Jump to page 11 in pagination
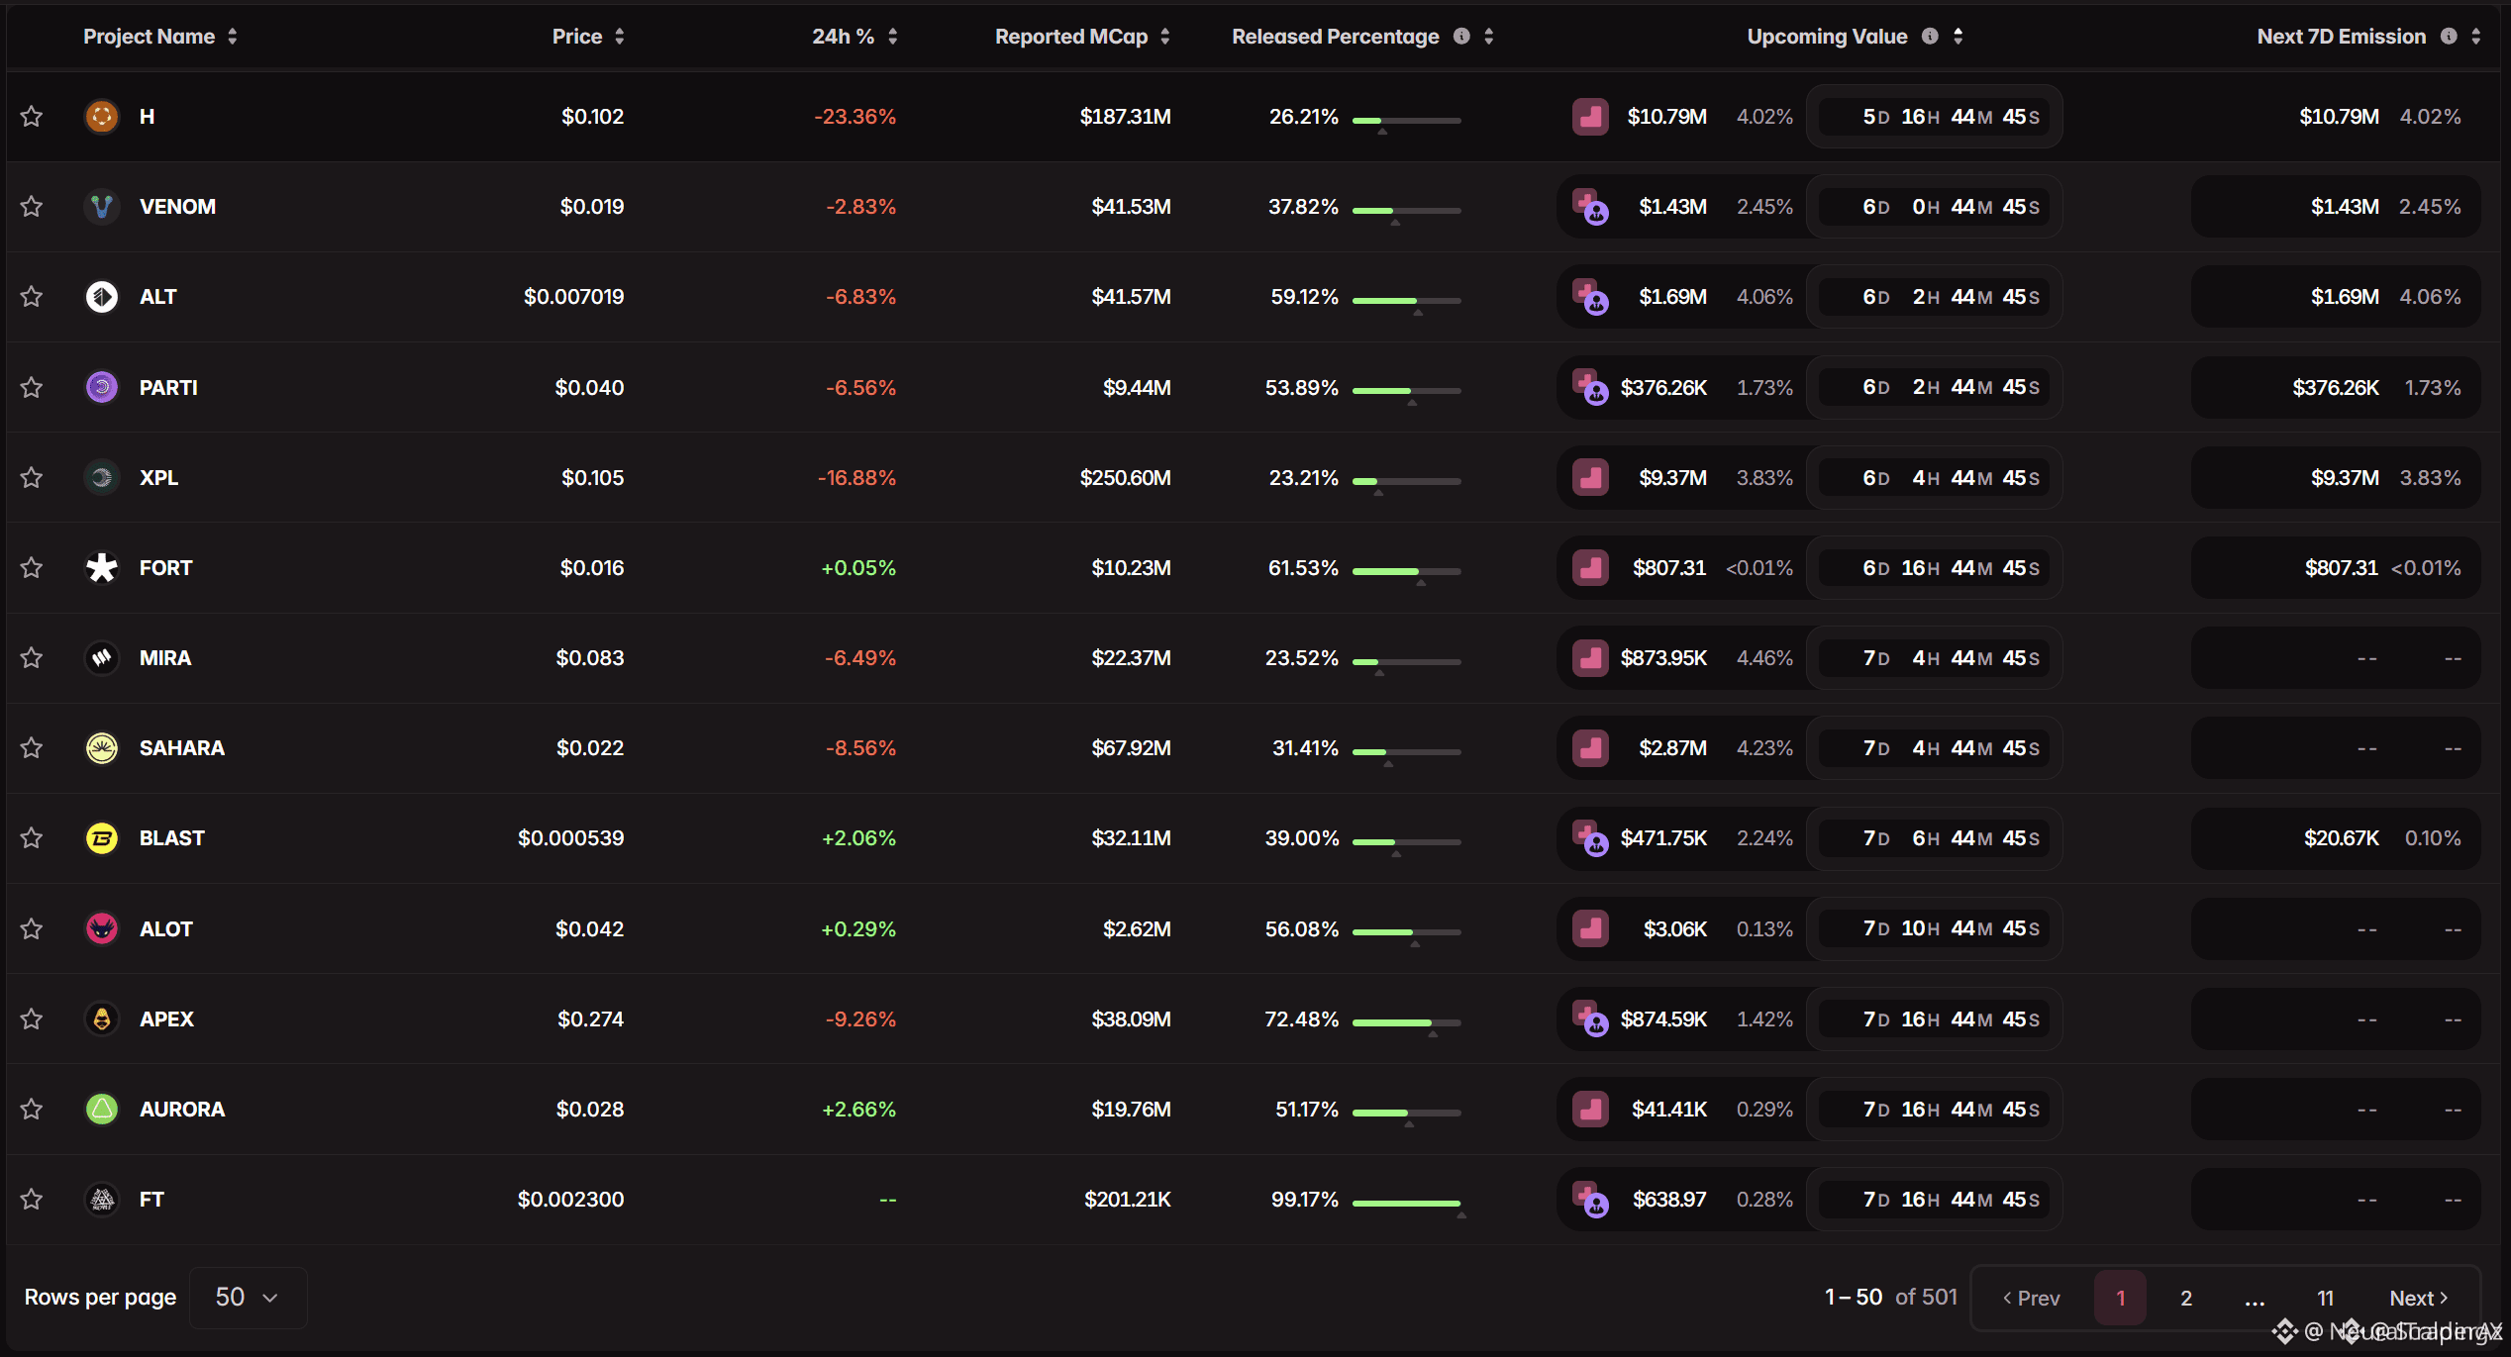The width and height of the screenshot is (2511, 1357). [2326, 1298]
